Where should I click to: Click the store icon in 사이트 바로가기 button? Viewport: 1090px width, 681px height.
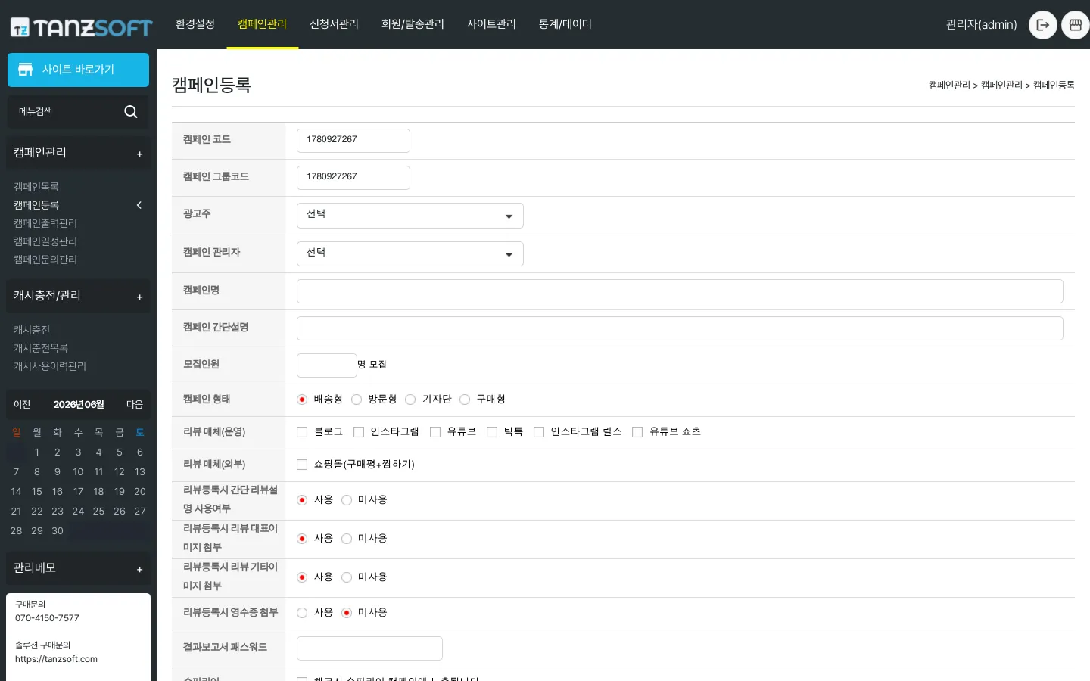pos(25,70)
